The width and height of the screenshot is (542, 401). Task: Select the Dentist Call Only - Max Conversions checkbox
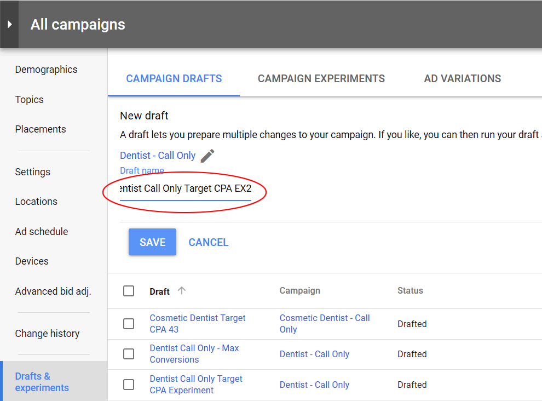click(129, 354)
